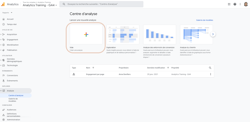
Task: Click the 29 janv. 2021 date cell
Action: pos(152,74)
